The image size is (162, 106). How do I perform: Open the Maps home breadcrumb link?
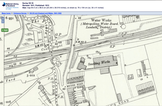click(6, 13)
